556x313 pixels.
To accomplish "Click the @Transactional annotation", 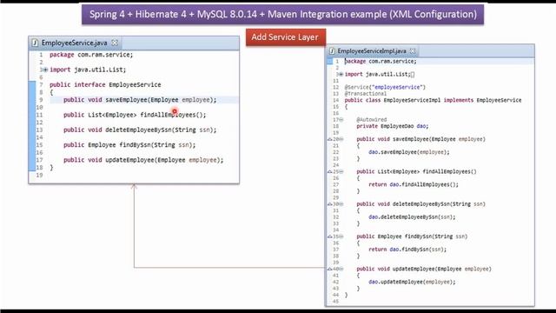I will tap(365, 94).
